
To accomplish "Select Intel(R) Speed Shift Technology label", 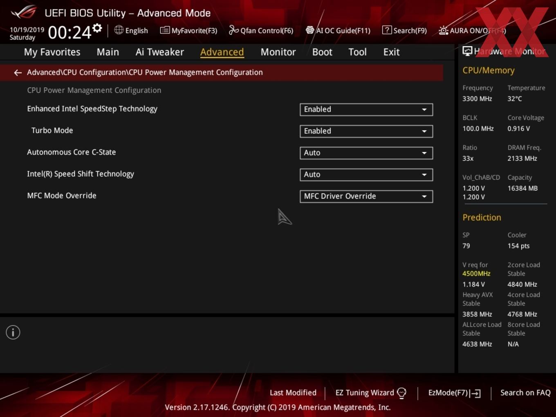I will click(x=81, y=174).
